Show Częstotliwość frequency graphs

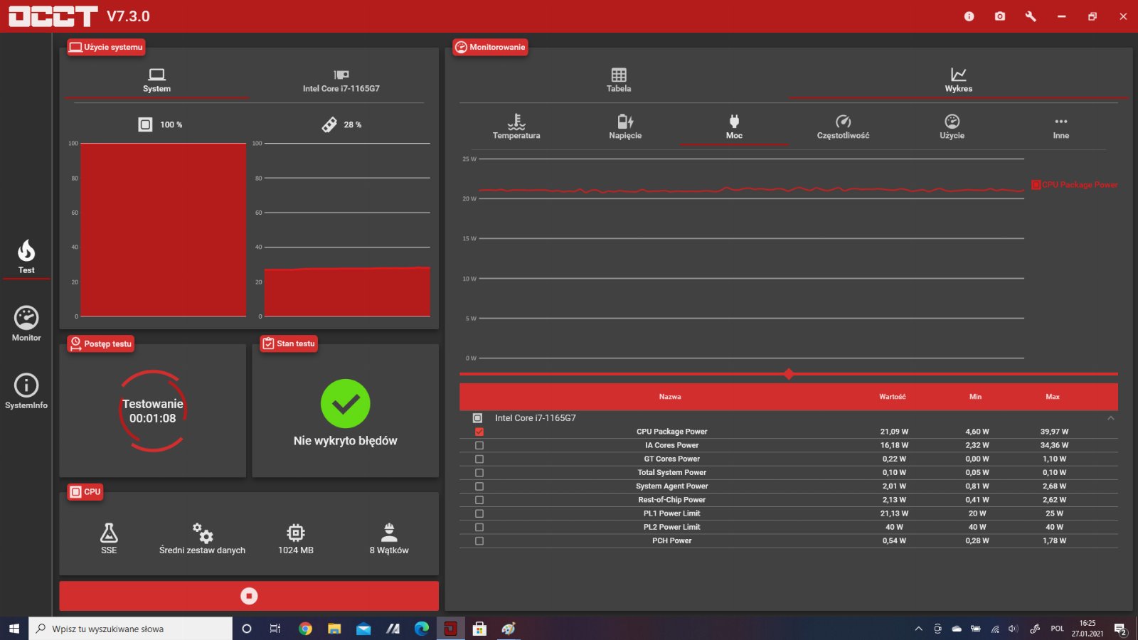(x=843, y=127)
